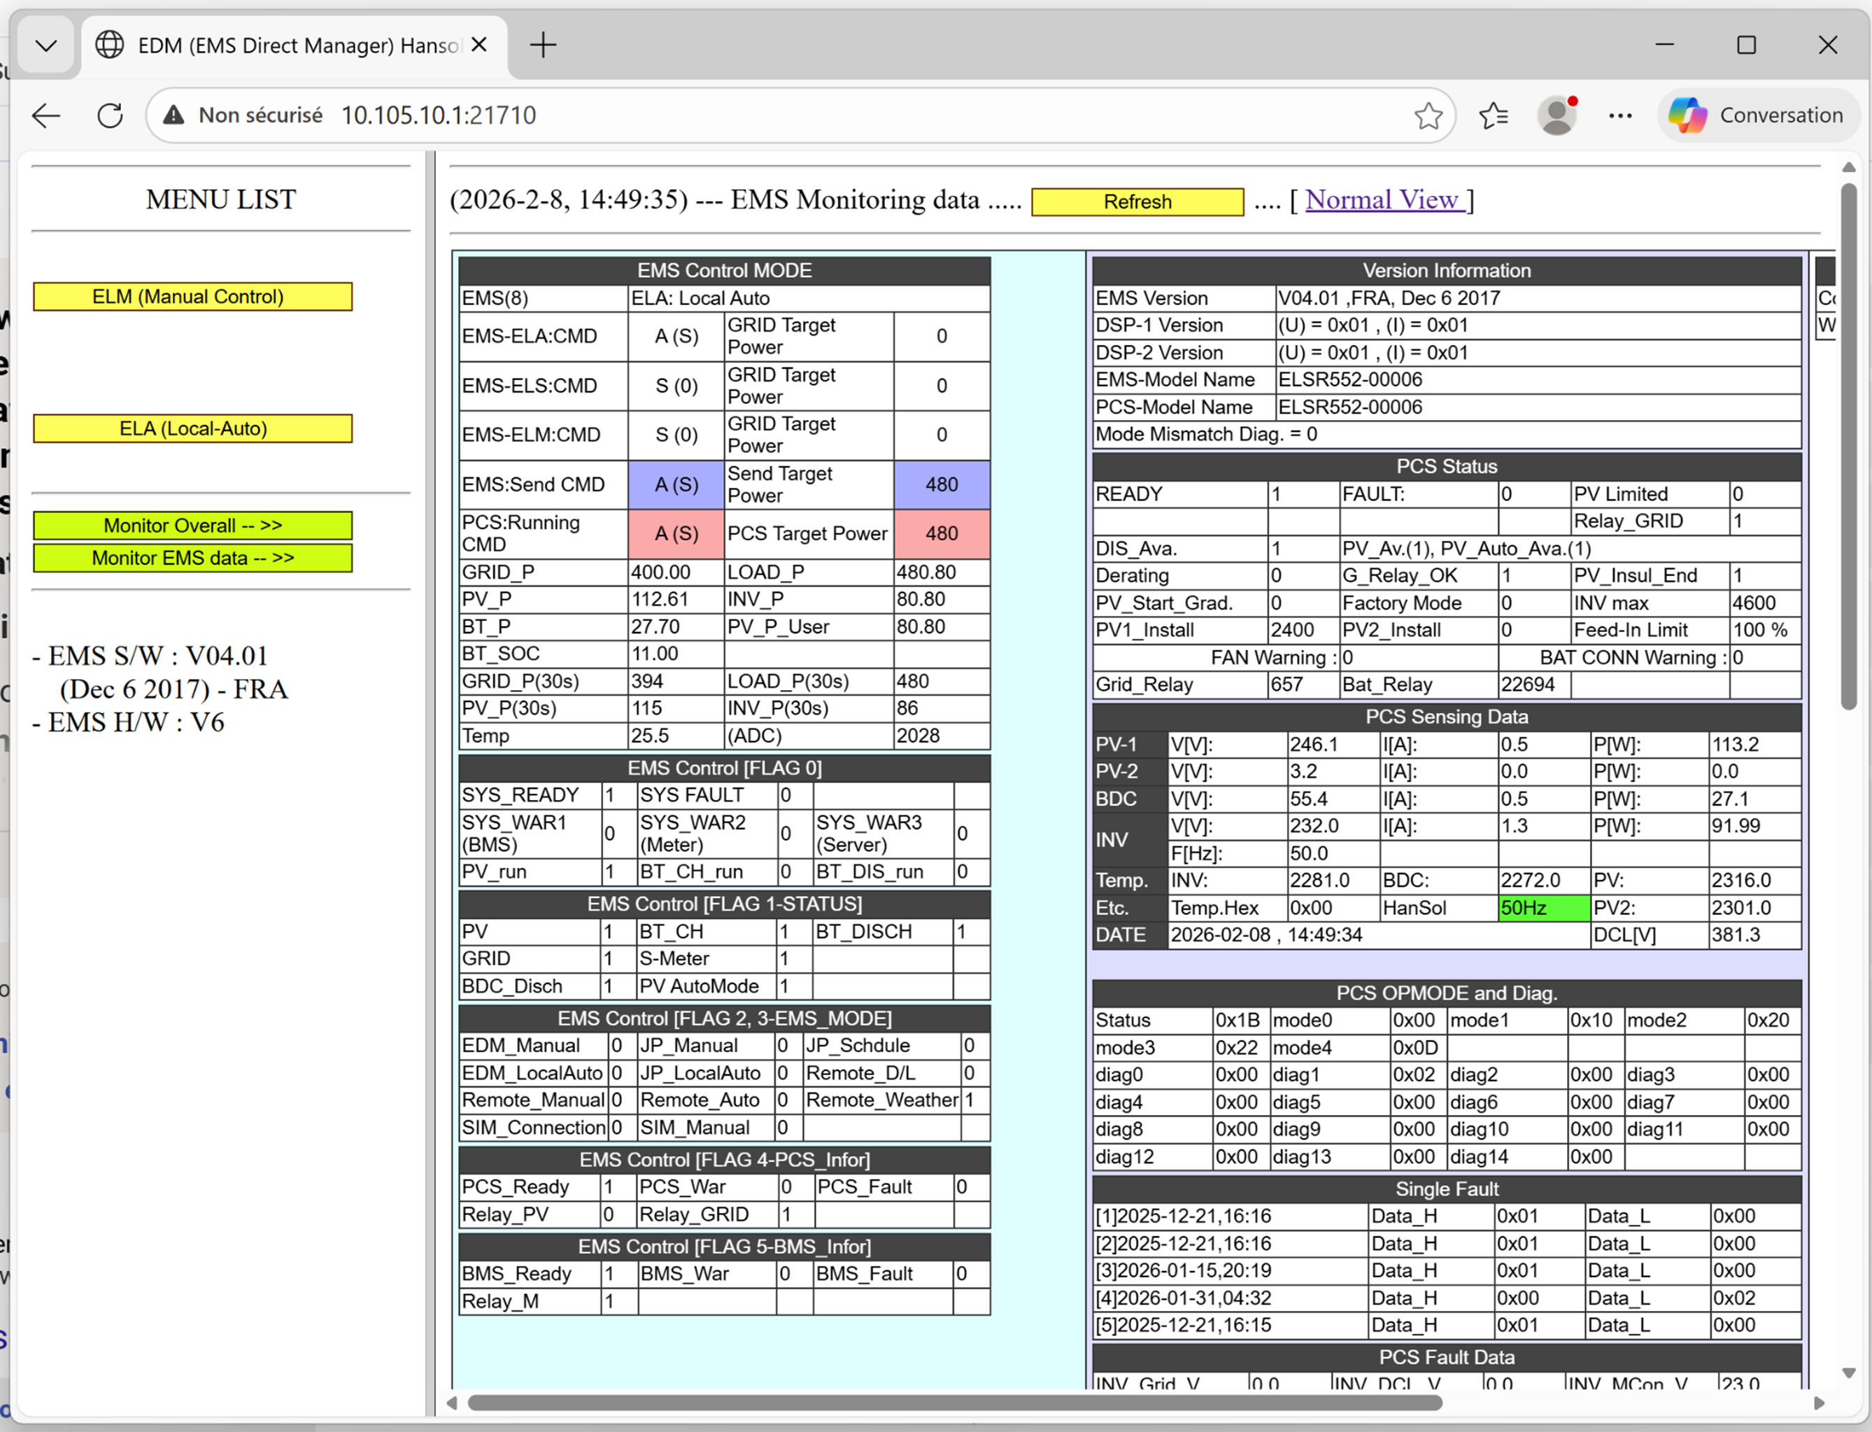Open Monitor EMS data page
This screenshot has width=1872, height=1432.
click(192, 559)
